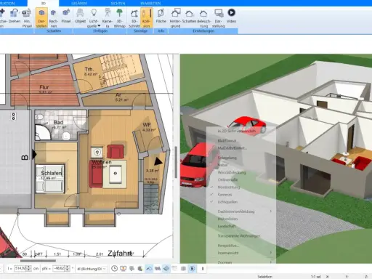Click the Schlafen room label

(x=52, y=173)
